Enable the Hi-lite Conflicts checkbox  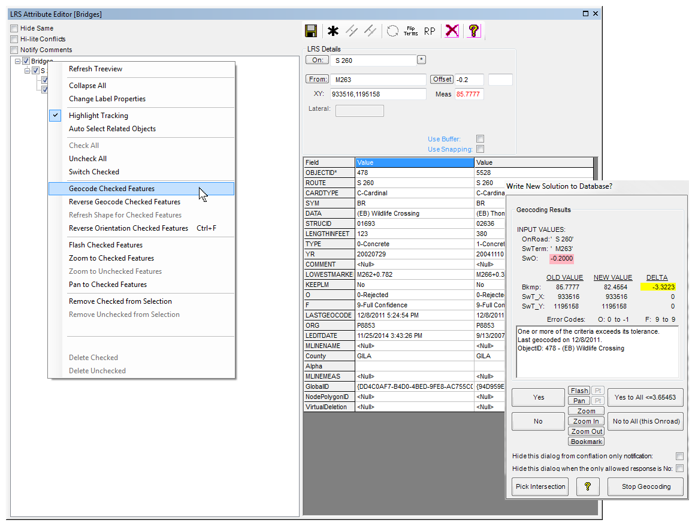tap(14, 39)
